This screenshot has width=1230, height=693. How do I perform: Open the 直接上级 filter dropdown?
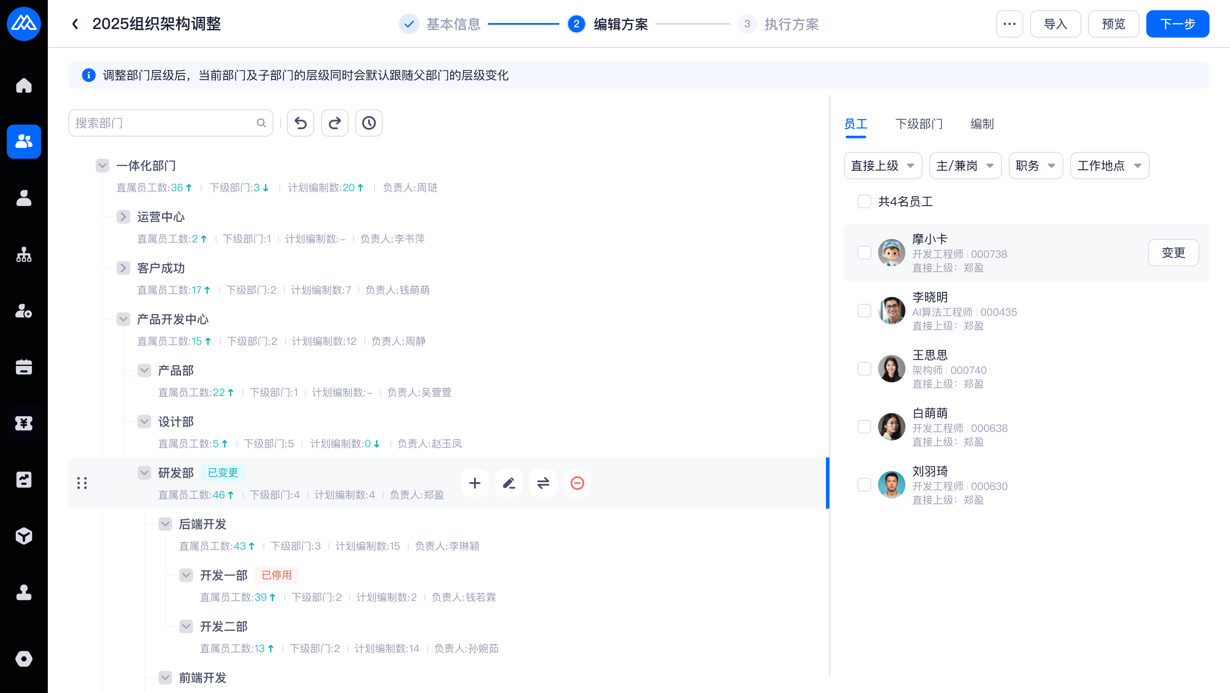point(882,166)
